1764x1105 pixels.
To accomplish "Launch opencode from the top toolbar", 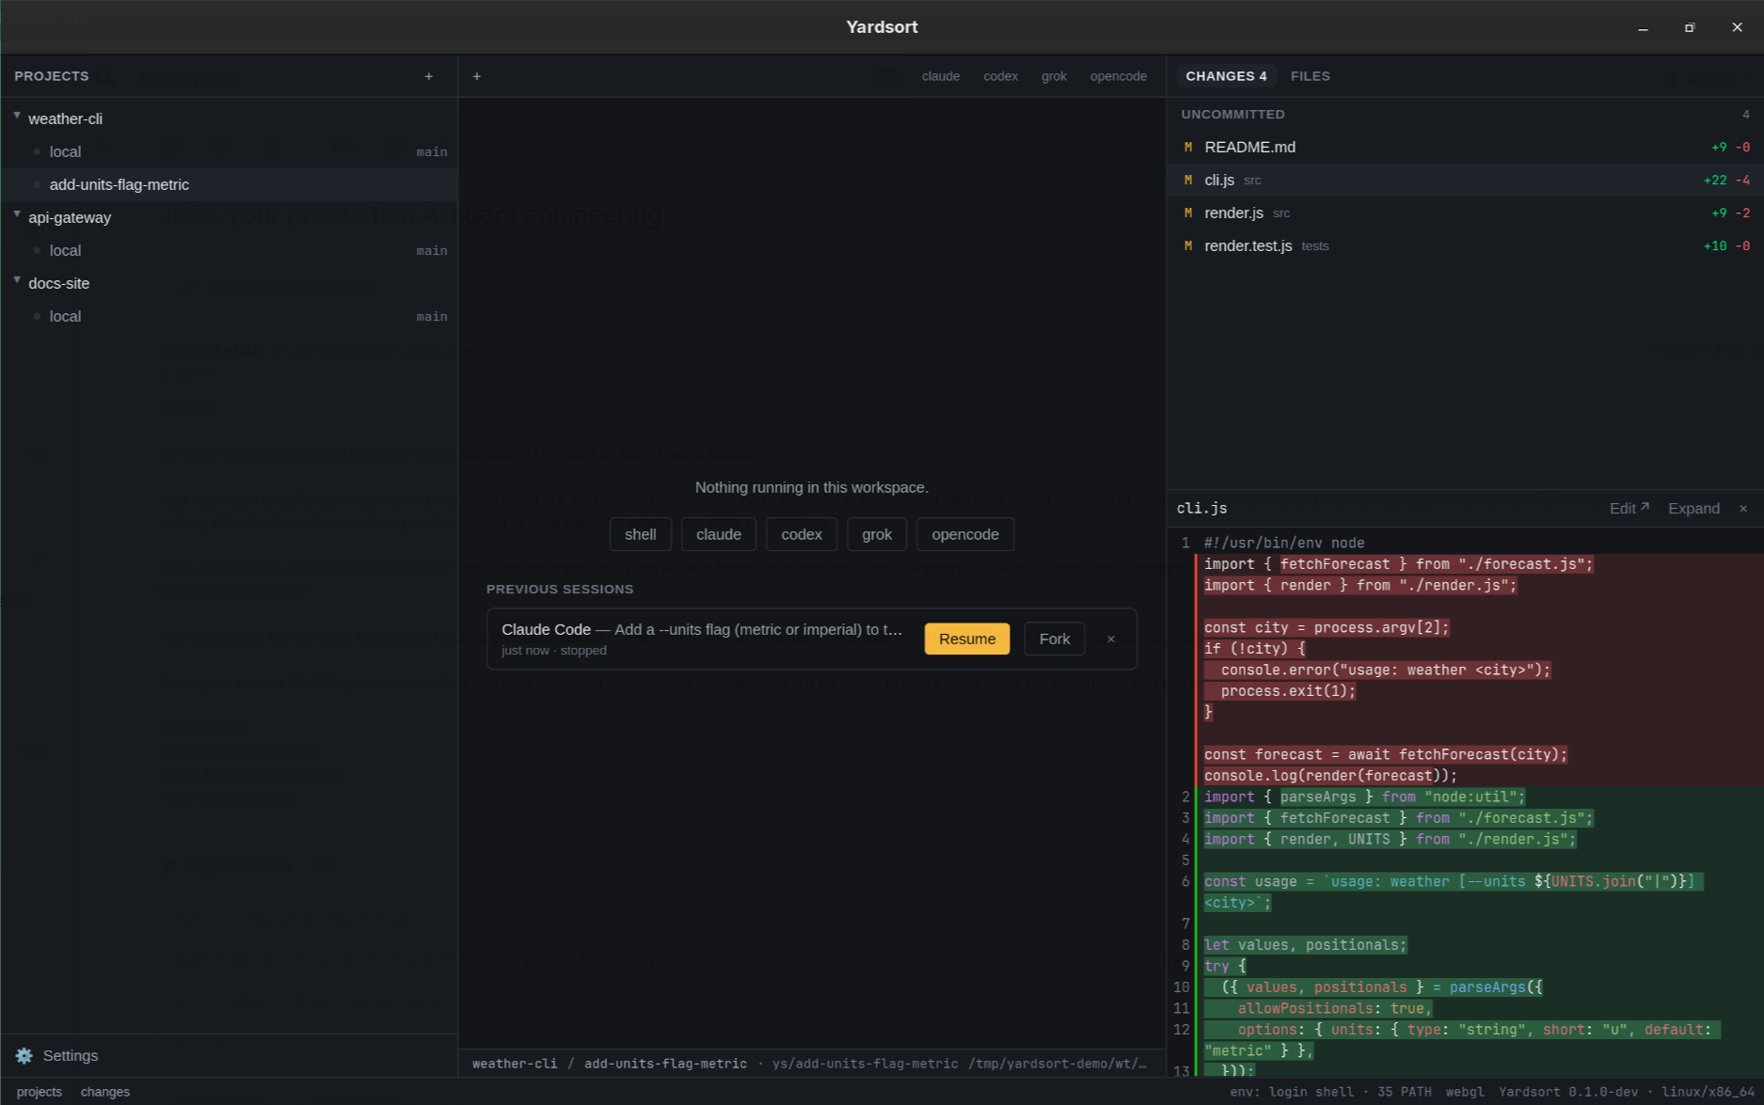I will tap(1119, 76).
